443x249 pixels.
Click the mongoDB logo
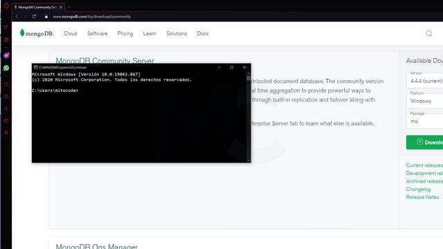37,33
